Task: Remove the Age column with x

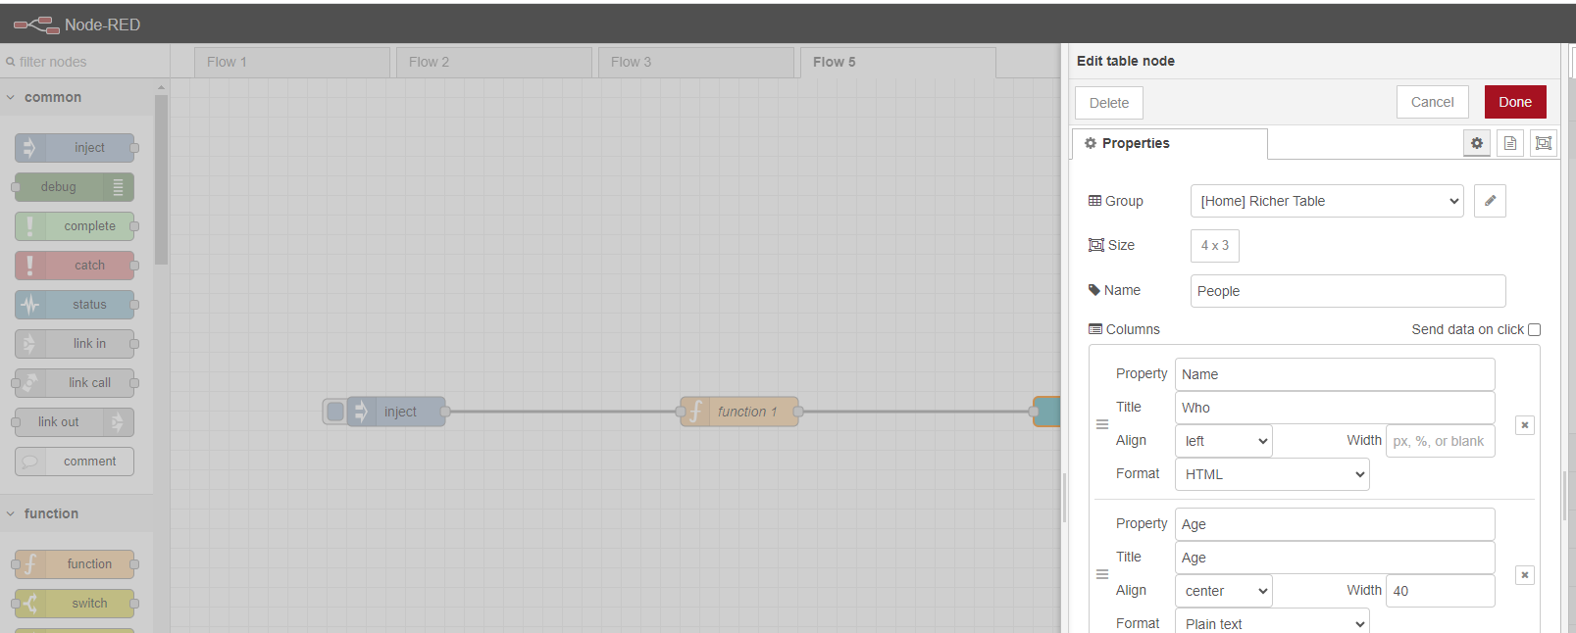Action: click(1525, 575)
